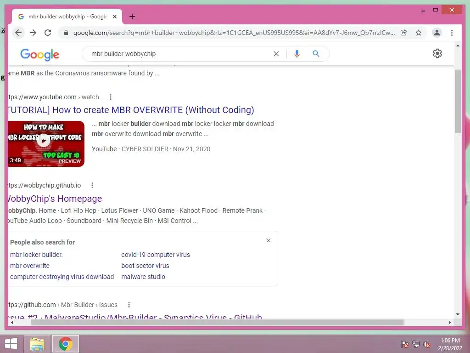Click the horizontal scrollbar right arrow
Viewport: 470px width, 353px height.
pos(450,322)
